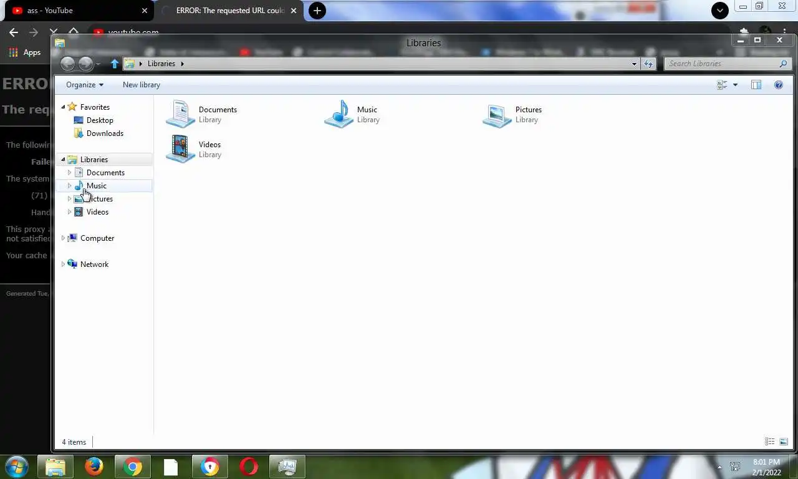Click the Search Libraries field
This screenshot has width=798, height=479.
[x=727, y=64]
